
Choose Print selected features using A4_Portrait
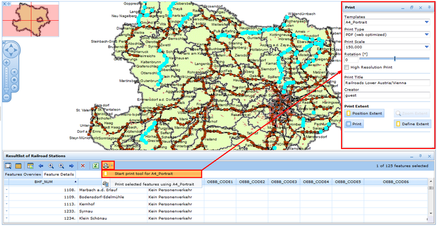pyautogui.click(x=154, y=184)
